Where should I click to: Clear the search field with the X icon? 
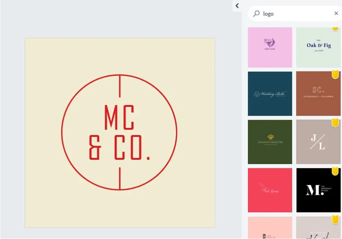tap(336, 13)
